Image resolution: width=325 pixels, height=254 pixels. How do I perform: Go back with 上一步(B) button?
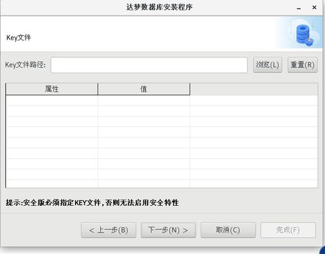(x=109, y=230)
